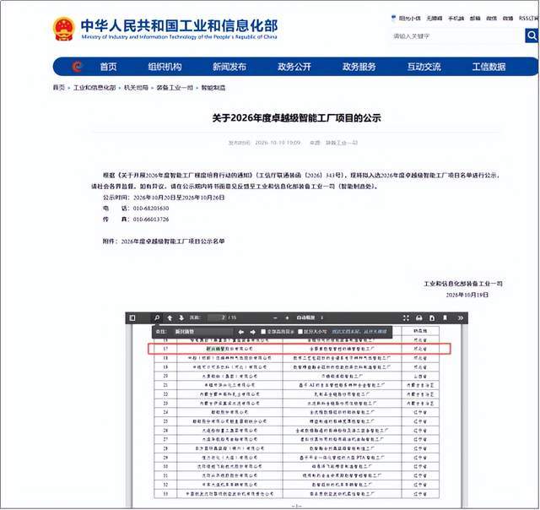Click 工业和信息化部 breadcrumb link

94,88
